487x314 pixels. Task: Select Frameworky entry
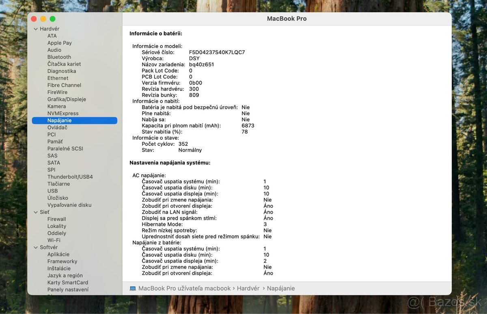coord(62,262)
